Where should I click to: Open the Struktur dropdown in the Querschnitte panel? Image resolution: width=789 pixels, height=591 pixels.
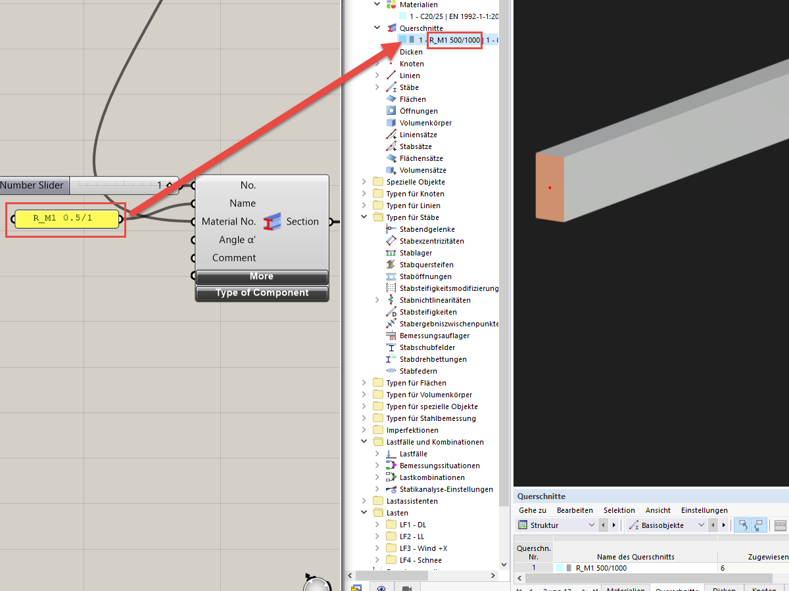click(590, 525)
